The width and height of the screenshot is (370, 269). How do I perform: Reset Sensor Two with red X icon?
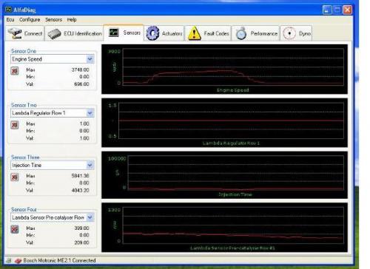15,125
